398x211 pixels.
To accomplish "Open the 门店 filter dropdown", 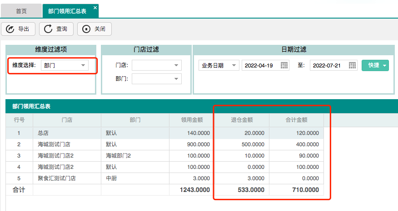I will coord(176,66).
